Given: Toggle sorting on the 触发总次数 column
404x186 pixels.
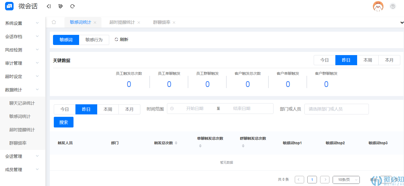Looking at the screenshot, I should [176, 143].
